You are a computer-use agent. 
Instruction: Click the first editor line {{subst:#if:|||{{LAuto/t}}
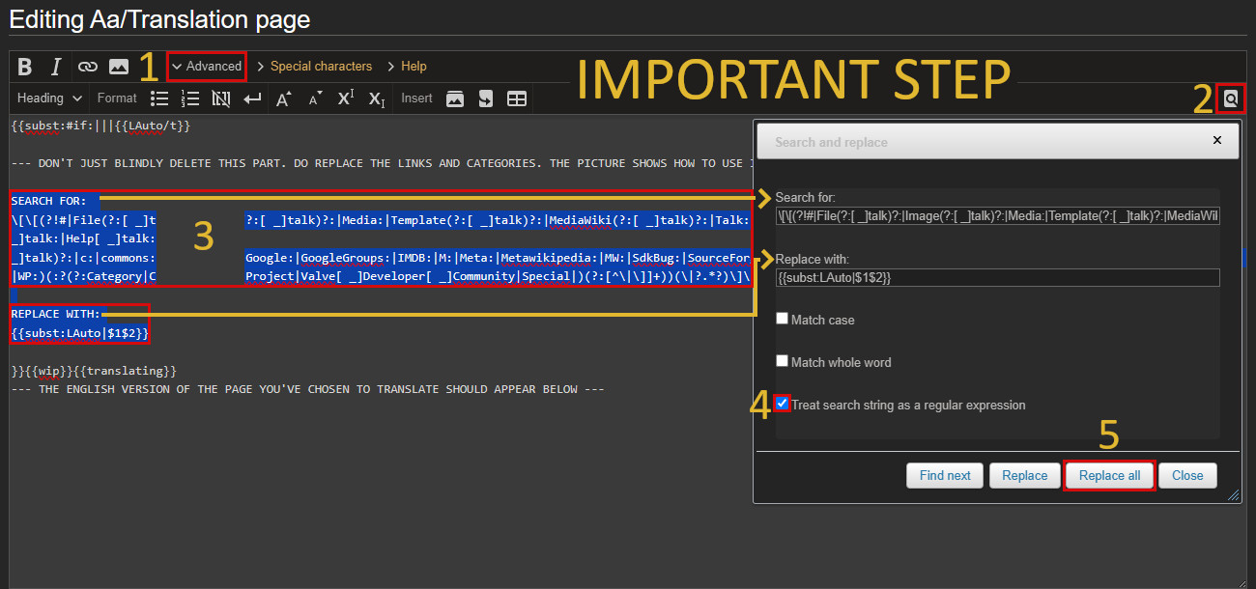click(101, 126)
